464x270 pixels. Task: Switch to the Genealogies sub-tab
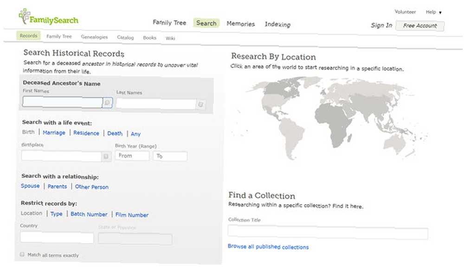coord(94,37)
